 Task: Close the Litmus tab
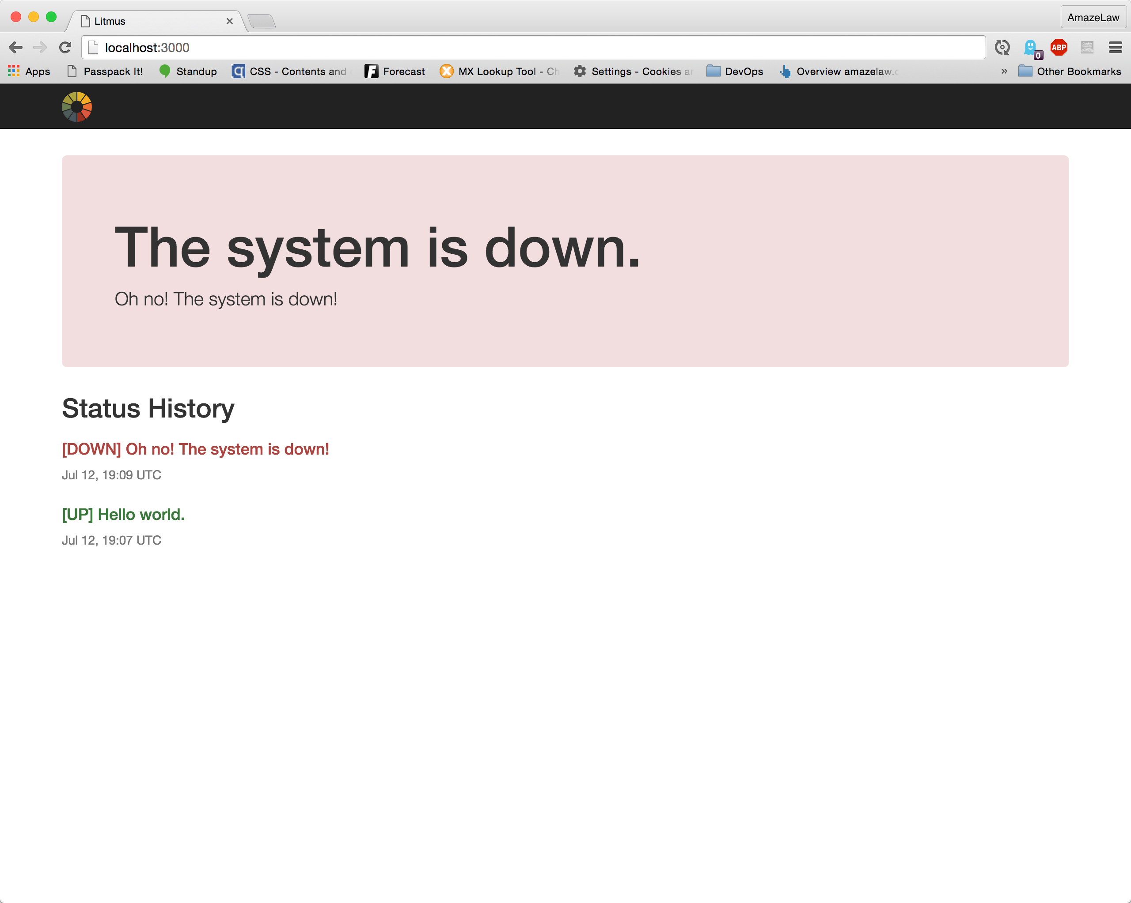coord(229,21)
